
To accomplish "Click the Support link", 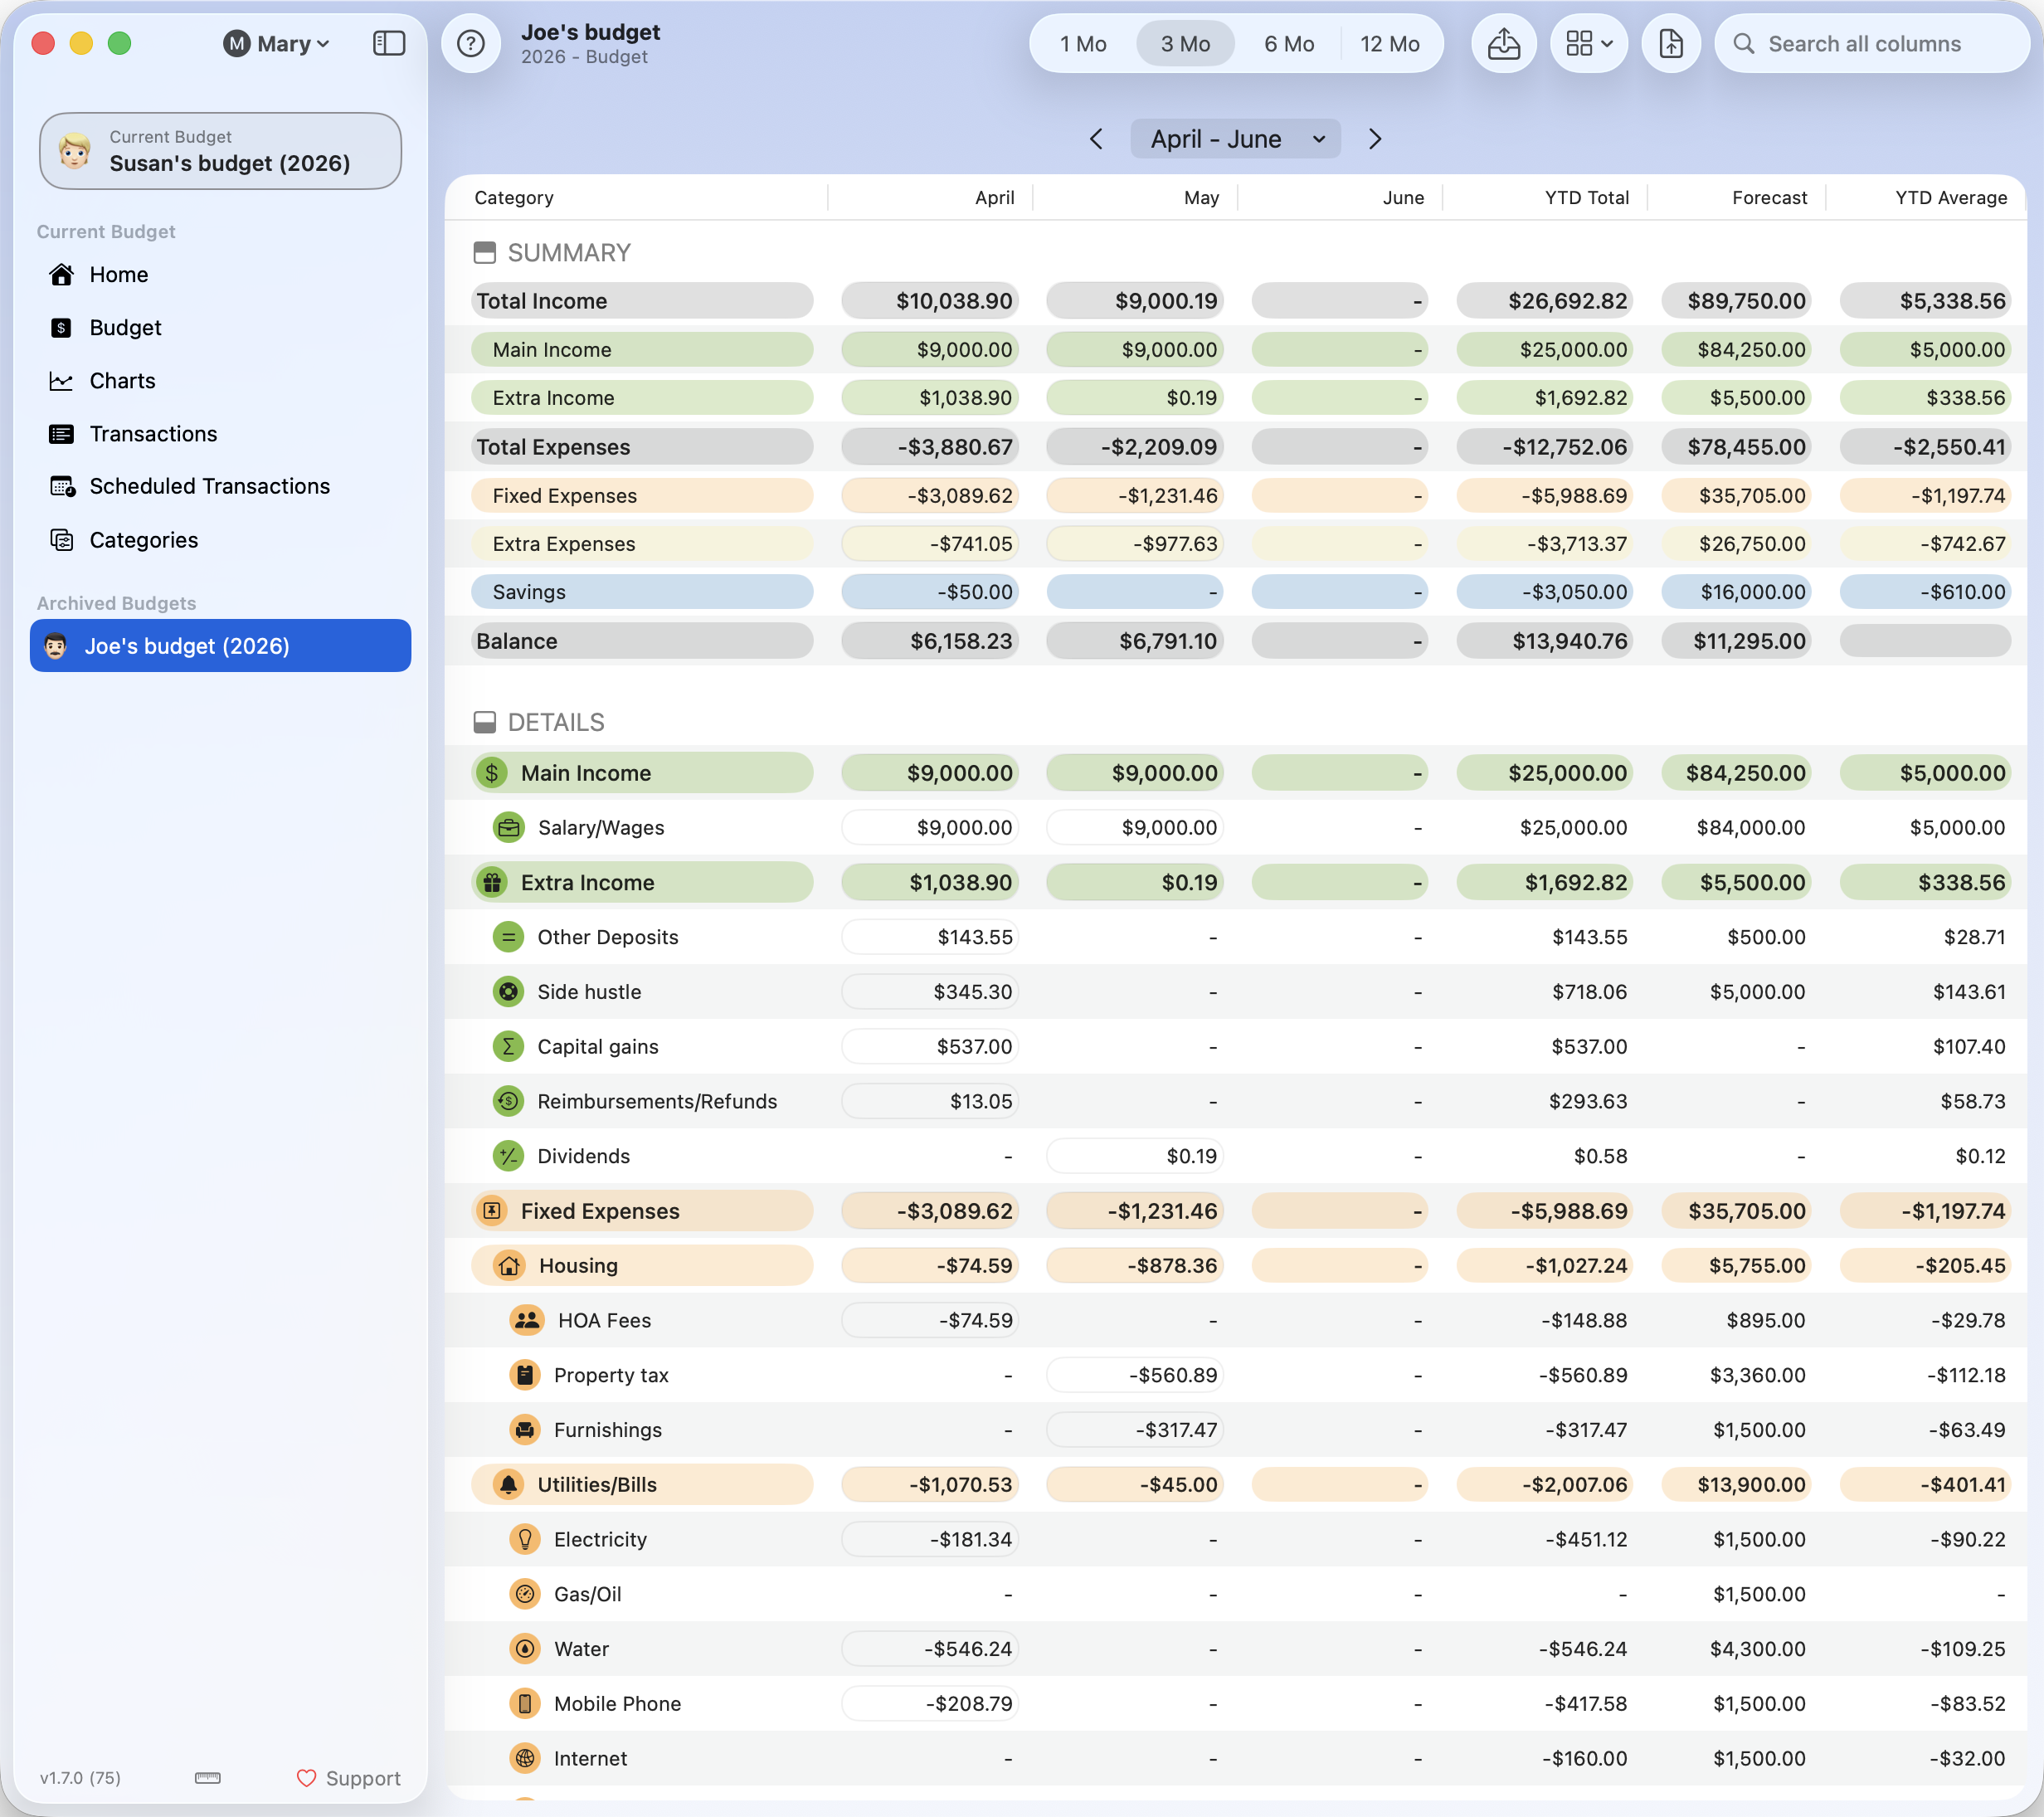I will pos(348,1778).
